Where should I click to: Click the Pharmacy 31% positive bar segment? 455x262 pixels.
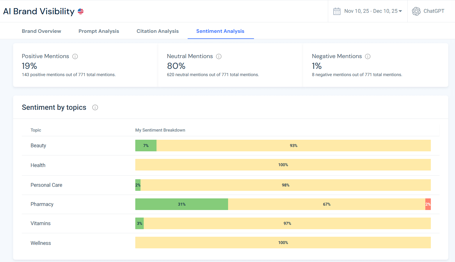[181, 204]
